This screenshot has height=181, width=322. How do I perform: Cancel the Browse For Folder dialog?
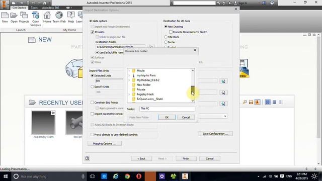186,117
